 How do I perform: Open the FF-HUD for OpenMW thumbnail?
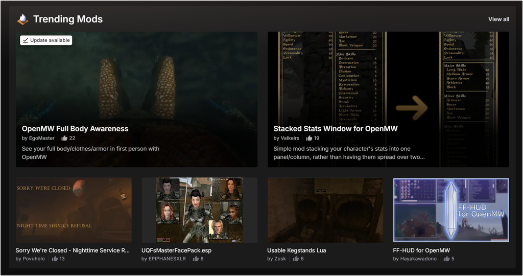(x=451, y=210)
